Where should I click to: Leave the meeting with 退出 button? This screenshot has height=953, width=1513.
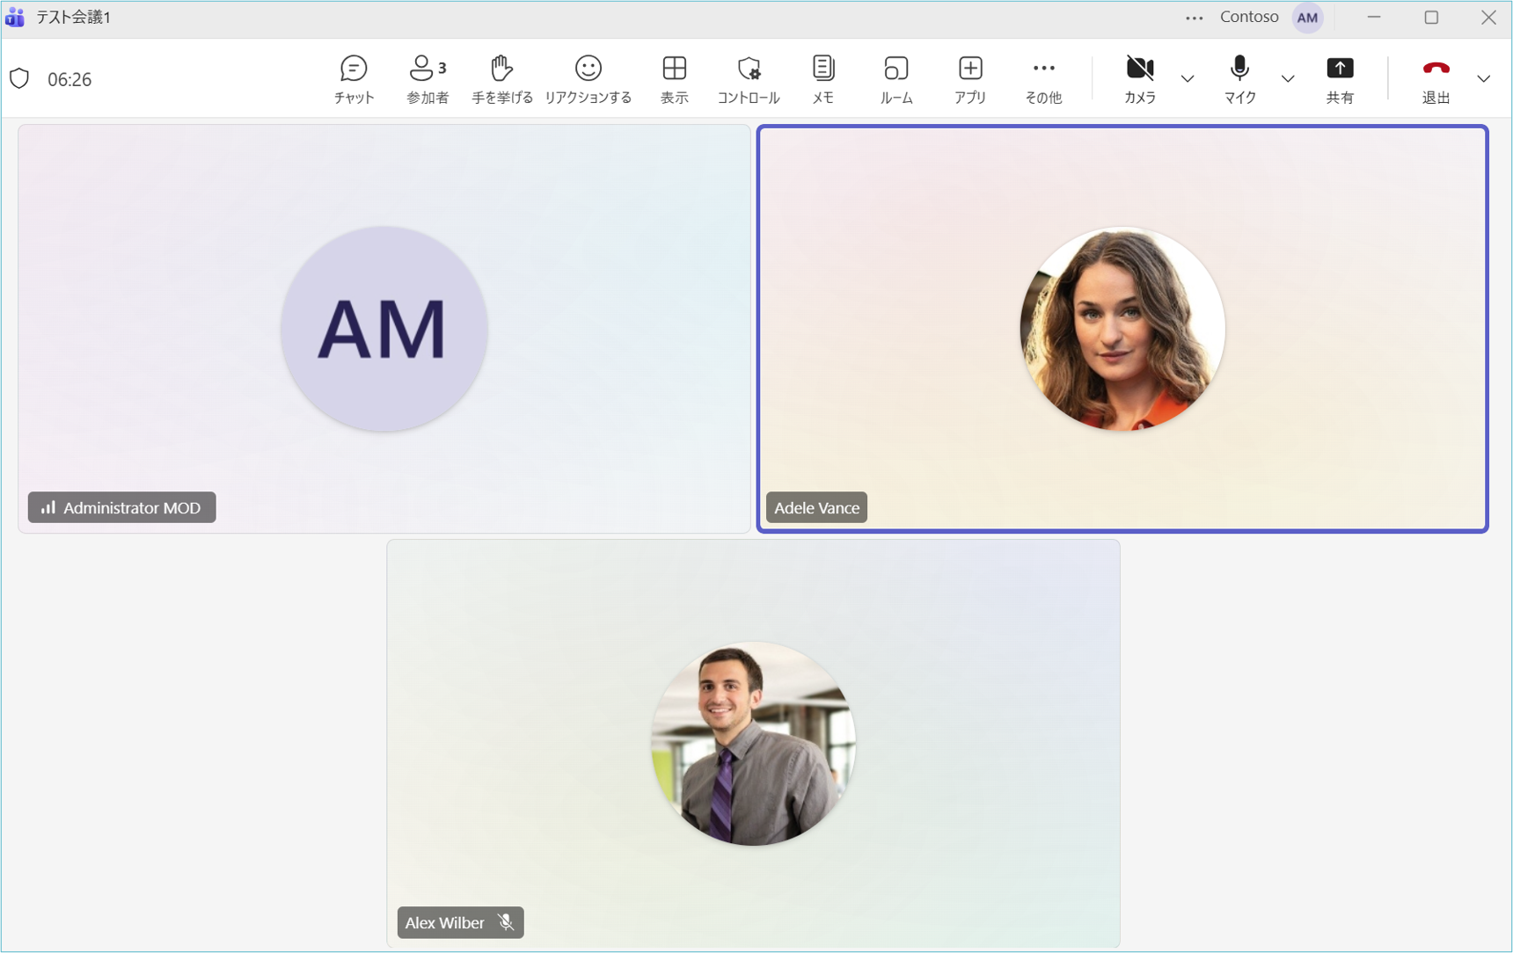coord(1436,79)
